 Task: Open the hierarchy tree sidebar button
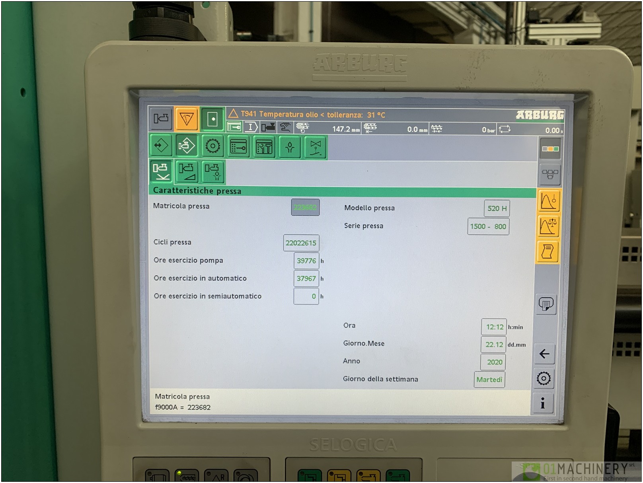550,174
